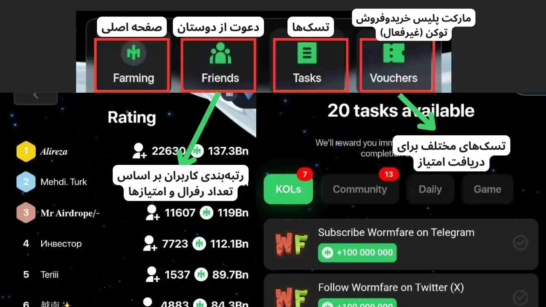Select the Game tasks tab

487,189
